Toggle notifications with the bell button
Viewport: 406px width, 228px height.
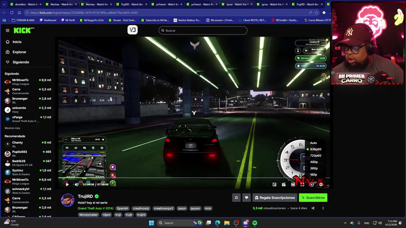tap(236, 198)
